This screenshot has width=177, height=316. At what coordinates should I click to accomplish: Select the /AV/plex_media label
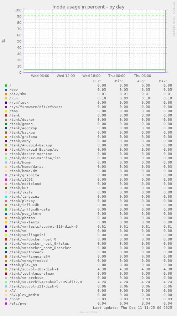pyautogui.click(x=24, y=295)
